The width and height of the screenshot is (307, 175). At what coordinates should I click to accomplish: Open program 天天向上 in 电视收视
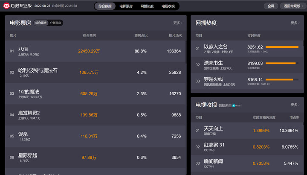[247, 131]
